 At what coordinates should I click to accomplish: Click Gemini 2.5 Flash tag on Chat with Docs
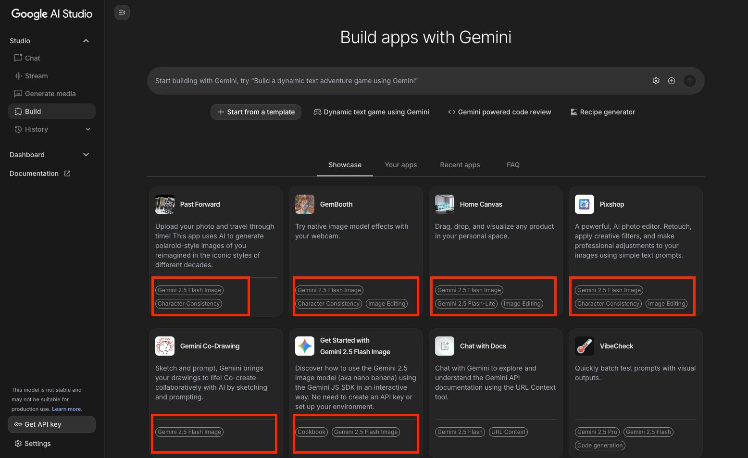(460, 432)
